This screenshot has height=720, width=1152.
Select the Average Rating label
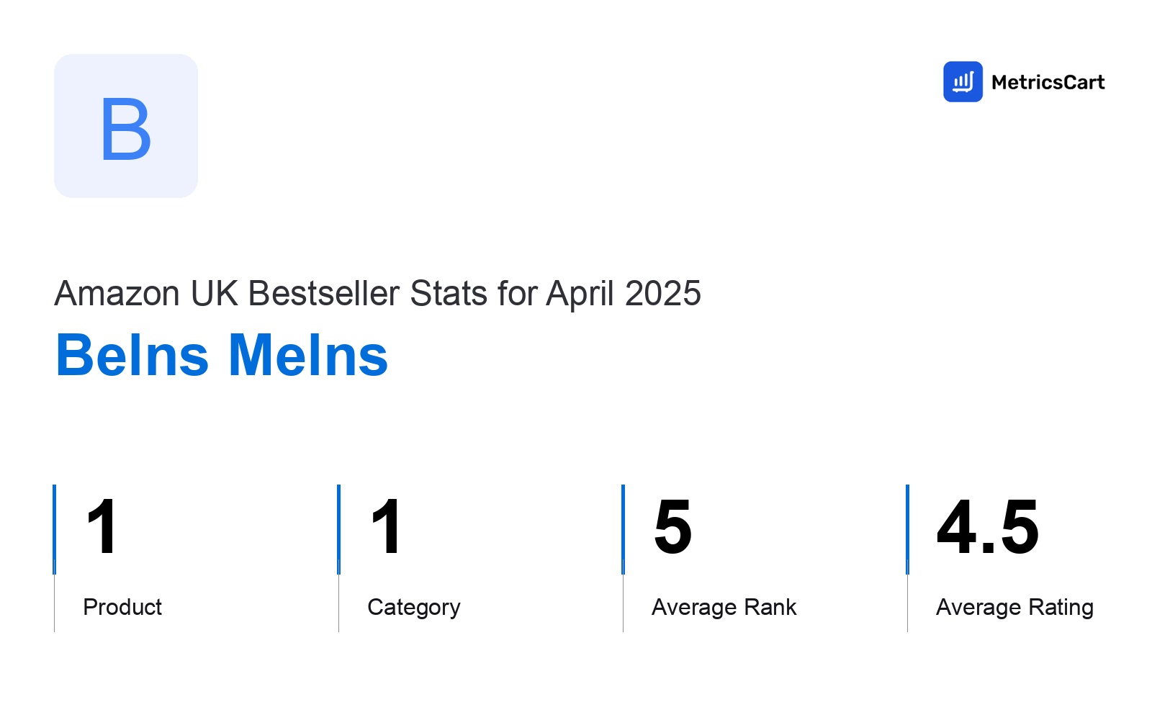point(1014,608)
